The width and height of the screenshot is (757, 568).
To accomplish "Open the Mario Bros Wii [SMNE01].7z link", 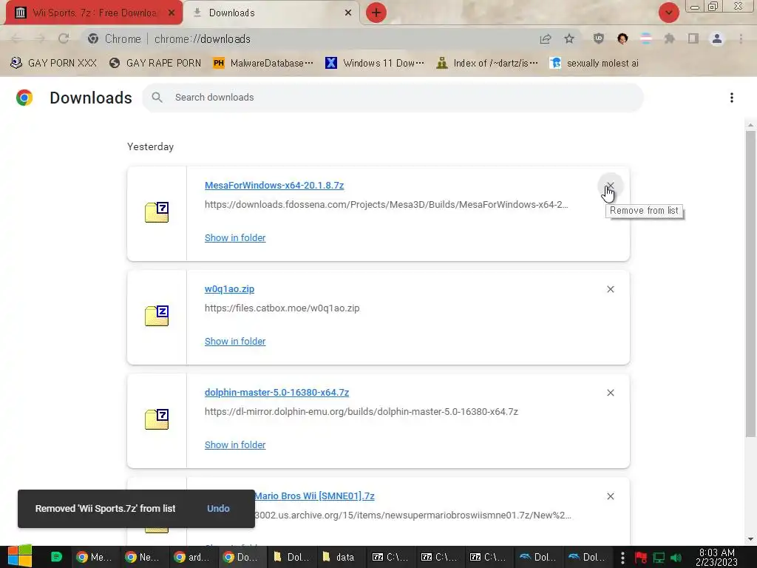I will 314,496.
